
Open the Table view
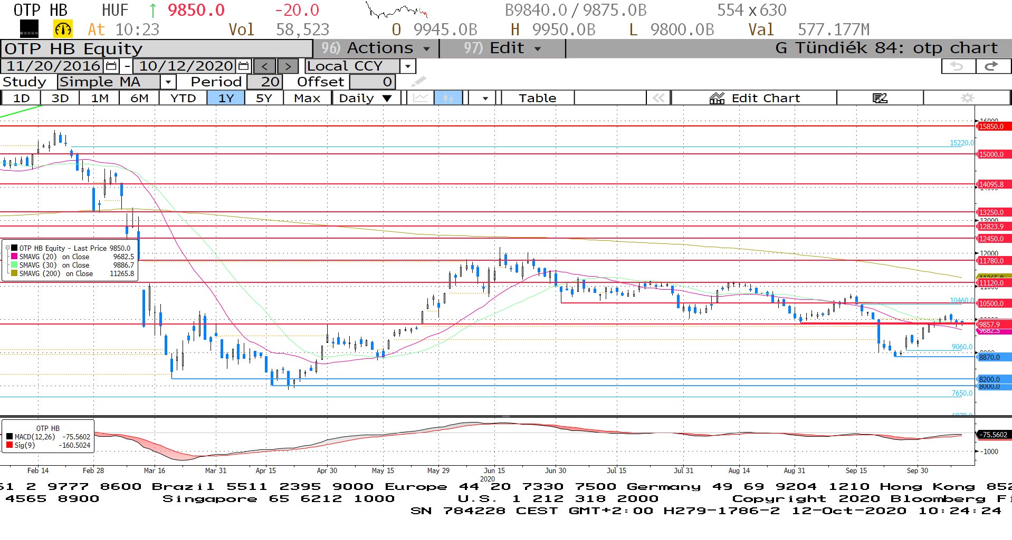click(x=537, y=98)
